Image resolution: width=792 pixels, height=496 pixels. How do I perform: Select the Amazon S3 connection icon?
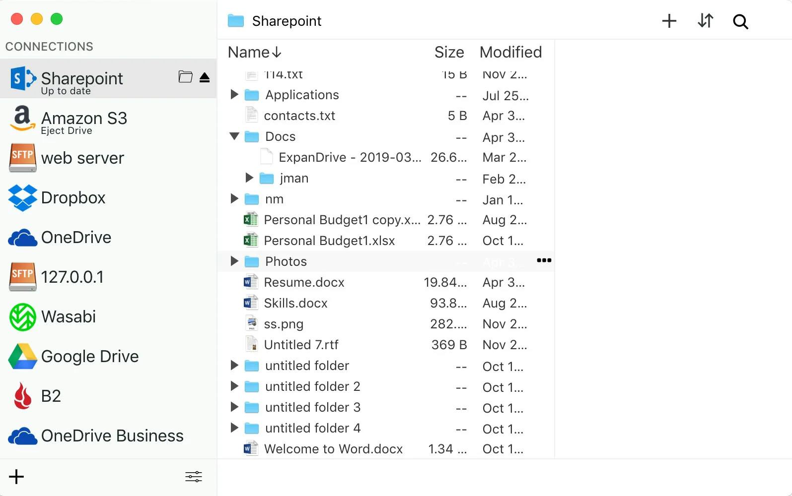pyautogui.click(x=22, y=118)
